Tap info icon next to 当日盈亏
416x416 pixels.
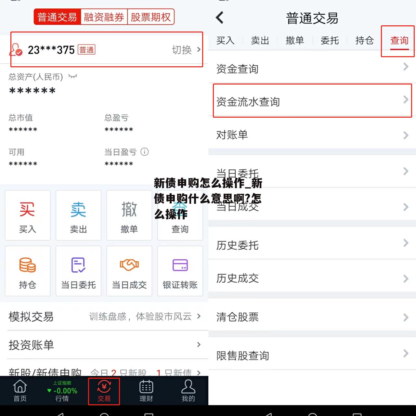(x=145, y=152)
